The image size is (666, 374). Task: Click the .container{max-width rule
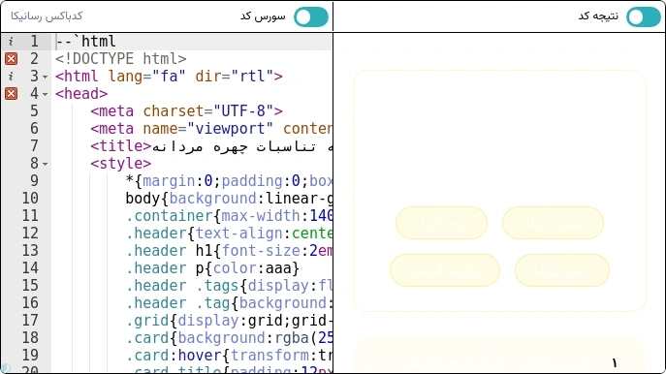click(x=229, y=215)
